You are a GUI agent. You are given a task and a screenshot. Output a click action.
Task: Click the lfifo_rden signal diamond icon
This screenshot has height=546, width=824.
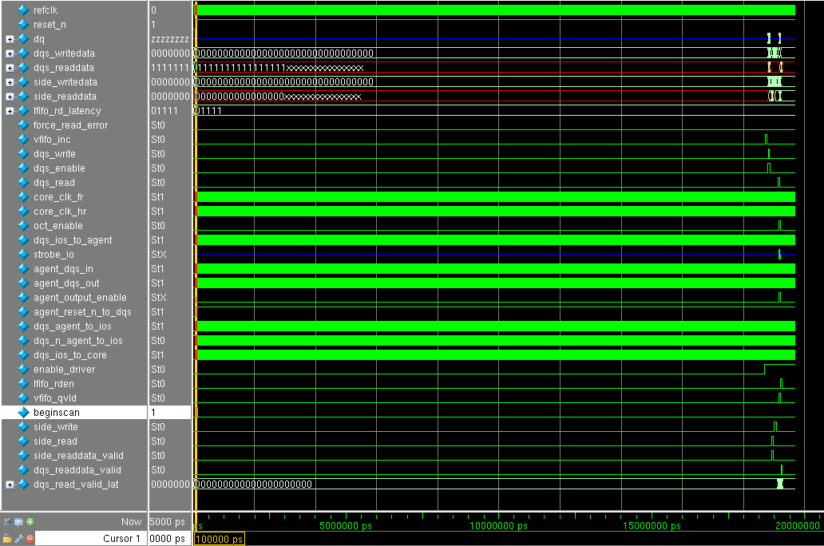coord(24,384)
